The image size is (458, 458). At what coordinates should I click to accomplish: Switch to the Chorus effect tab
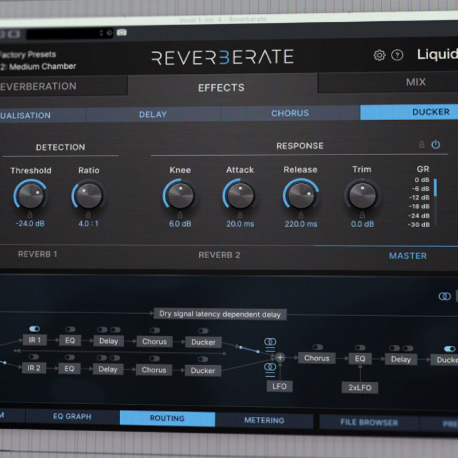click(x=290, y=113)
